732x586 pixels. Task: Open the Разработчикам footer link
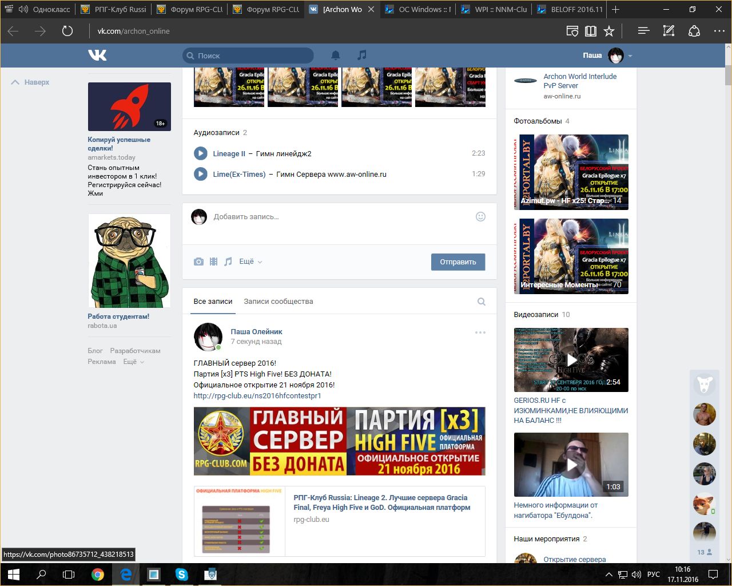[x=135, y=351]
